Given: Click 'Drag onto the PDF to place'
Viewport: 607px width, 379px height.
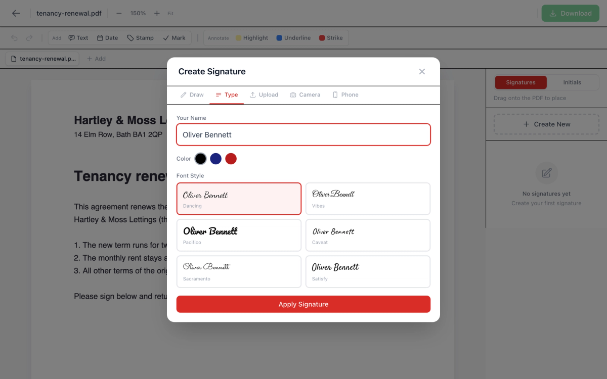Looking at the screenshot, I should (530, 98).
